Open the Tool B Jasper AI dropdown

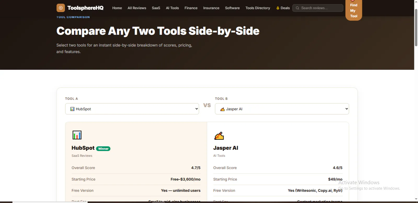pyautogui.click(x=282, y=109)
